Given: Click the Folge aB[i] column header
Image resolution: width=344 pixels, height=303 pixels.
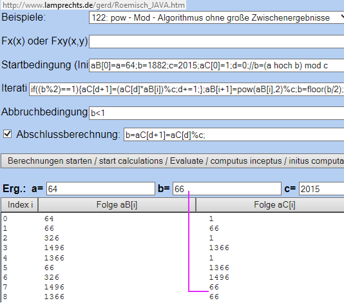Looking at the screenshot, I should pos(117,204).
